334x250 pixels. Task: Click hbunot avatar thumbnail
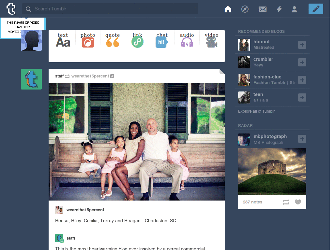pyautogui.click(x=244, y=45)
